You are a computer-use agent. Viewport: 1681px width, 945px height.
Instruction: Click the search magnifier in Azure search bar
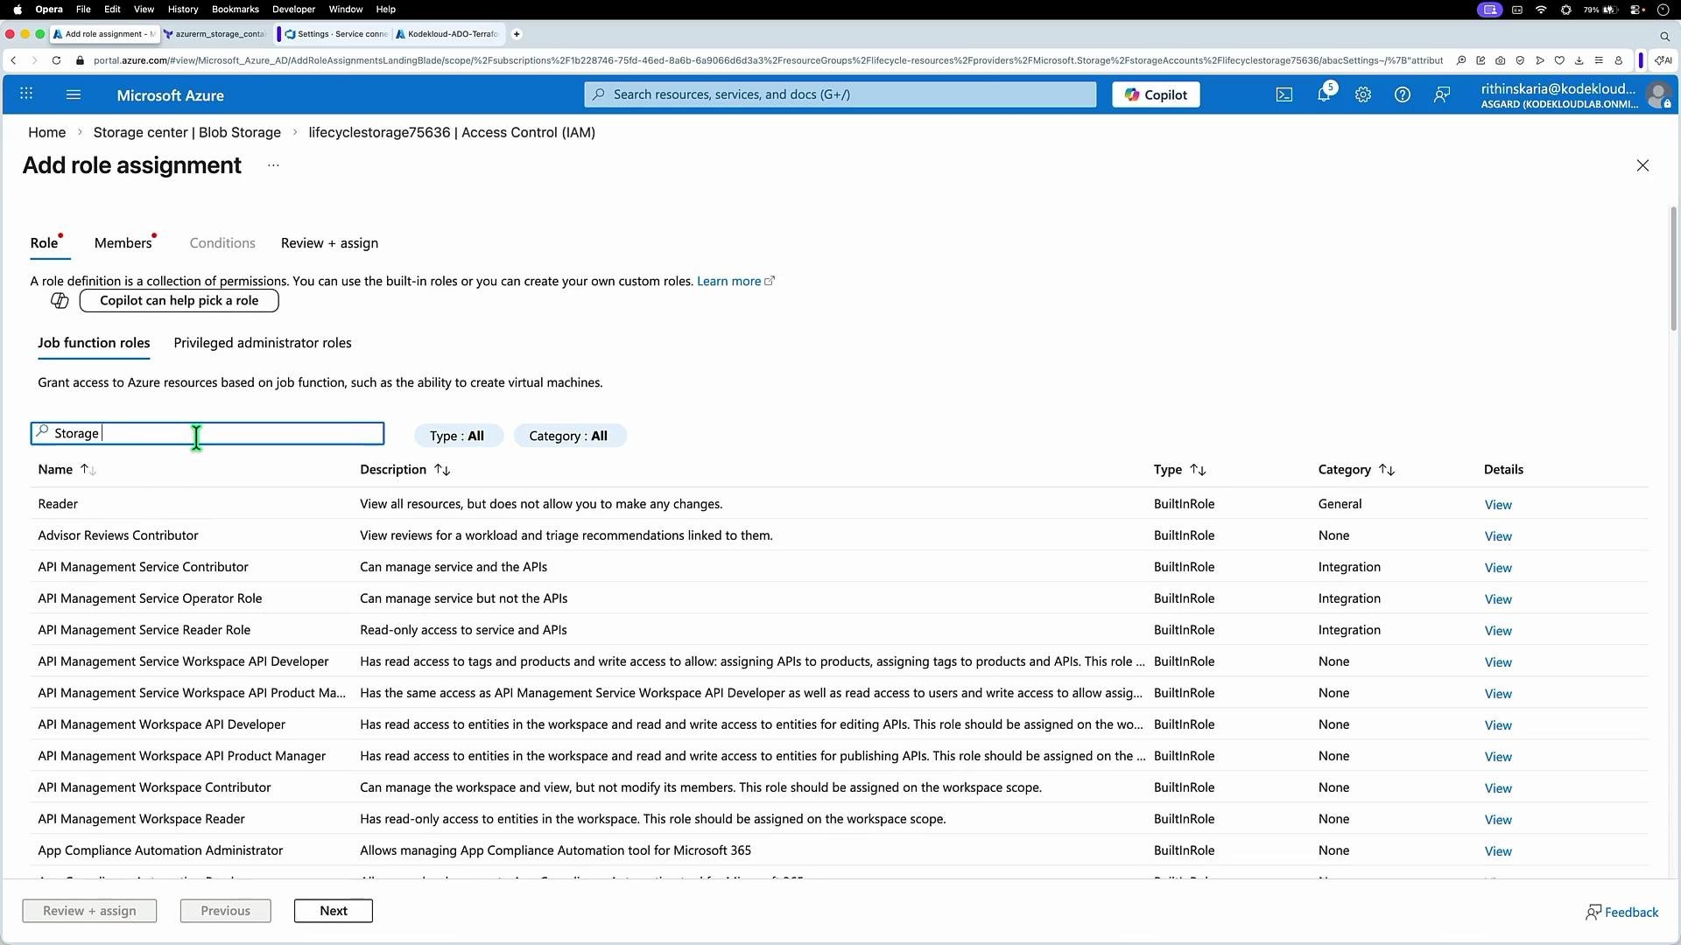[598, 94]
